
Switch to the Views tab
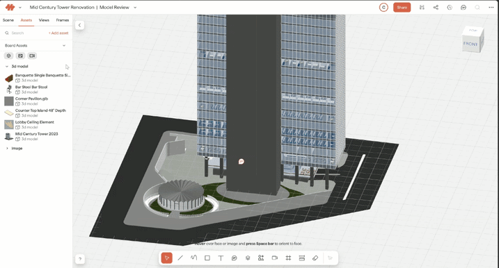tap(44, 20)
